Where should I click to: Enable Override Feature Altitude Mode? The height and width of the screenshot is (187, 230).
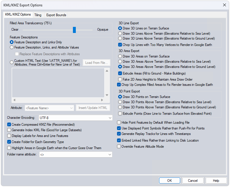coord(119,147)
